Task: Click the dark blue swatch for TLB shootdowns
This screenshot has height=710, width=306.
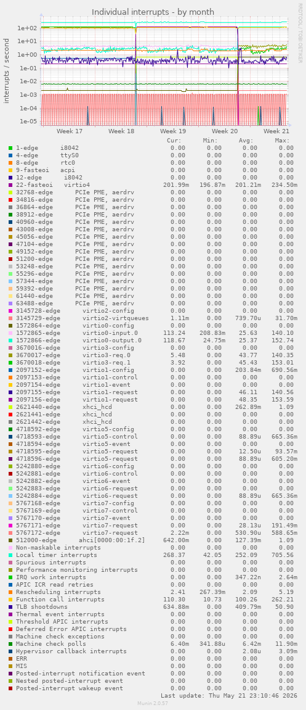Action: (10, 607)
